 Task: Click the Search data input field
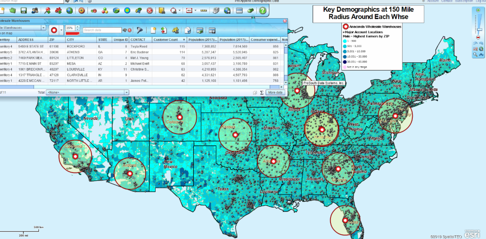coord(102,30)
